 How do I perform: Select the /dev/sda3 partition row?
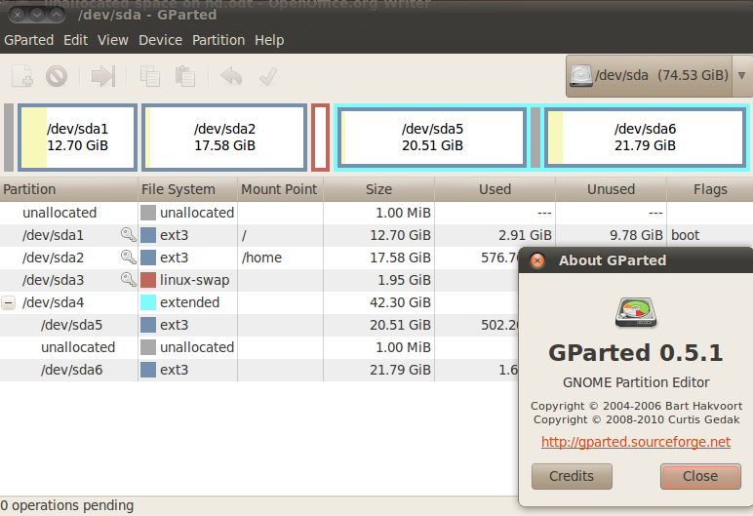click(x=259, y=280)
